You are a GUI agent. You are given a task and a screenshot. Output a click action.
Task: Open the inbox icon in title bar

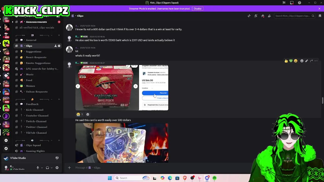point(292,3)
